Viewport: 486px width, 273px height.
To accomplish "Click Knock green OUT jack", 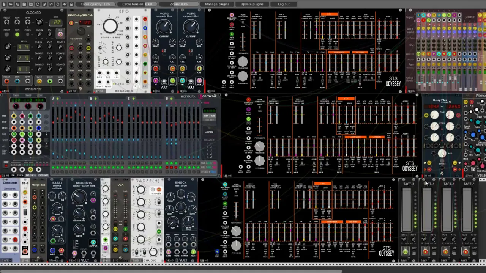I will [x=193, y=252].
